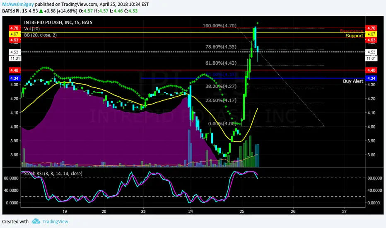Click the red 4.70 tag on left price scale
Image resolution: width=386 pixels, height=228 pixels.
point(14,28)
